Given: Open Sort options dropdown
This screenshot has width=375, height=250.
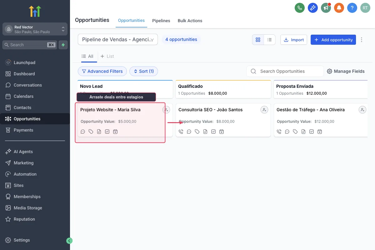Looking at the screenshot, I should [143, 71].
